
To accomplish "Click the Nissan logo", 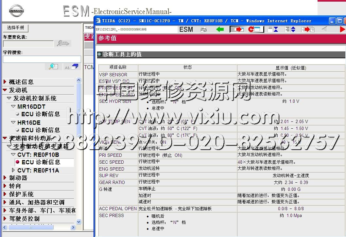I will tap(16, 10).
